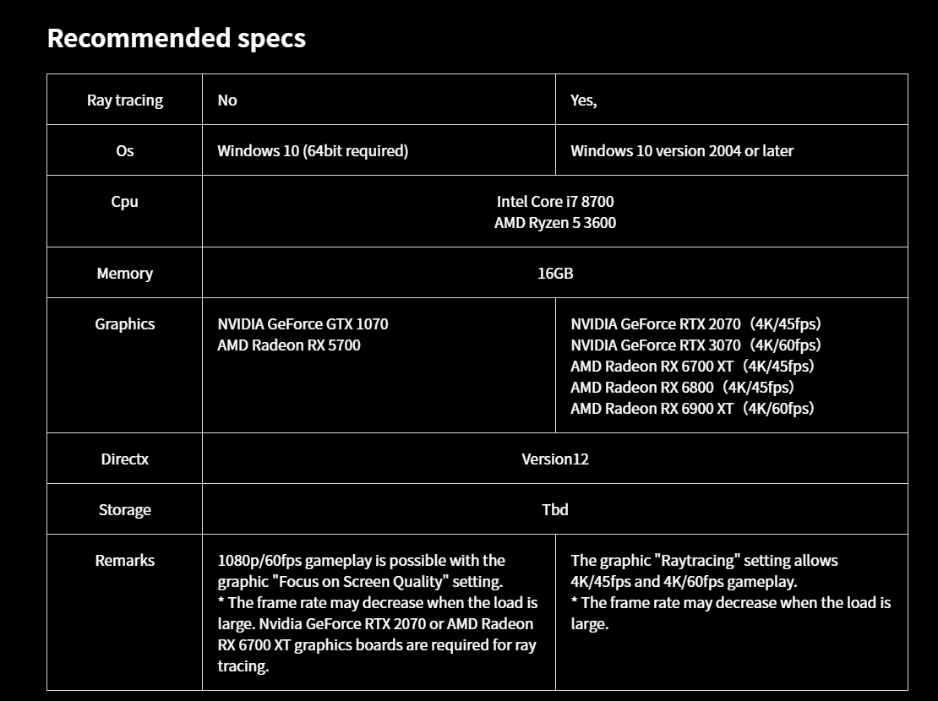This screenshot has width=938, height=701.
Task: Click the "Version12" DirectX value
Action: pos(555,459)
